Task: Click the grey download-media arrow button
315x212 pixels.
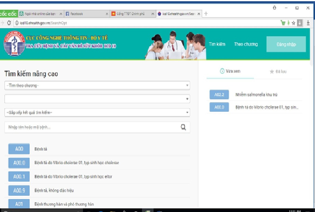Action: (300, 23)
